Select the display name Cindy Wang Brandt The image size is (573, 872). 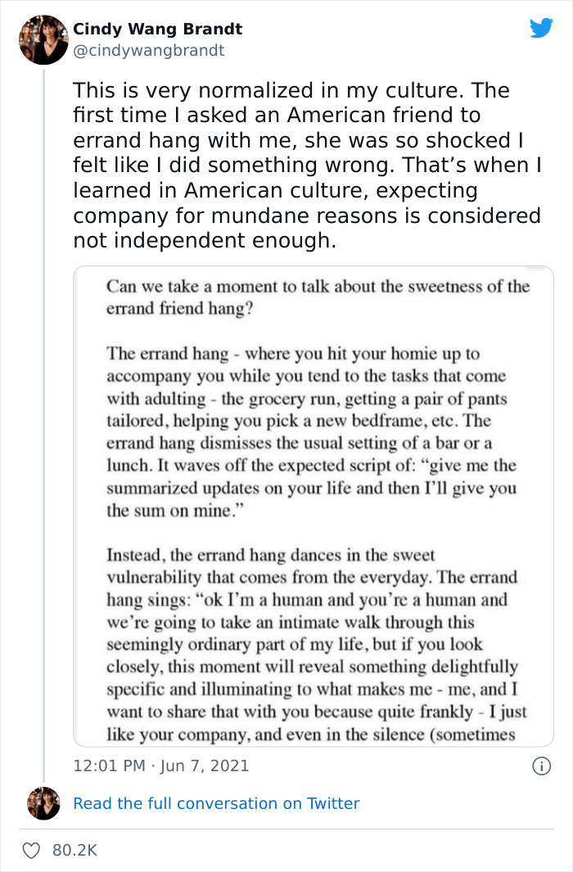tap(157, 28)
